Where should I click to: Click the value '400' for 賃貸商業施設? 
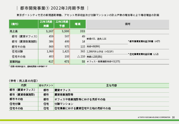(x=67, y=42)
